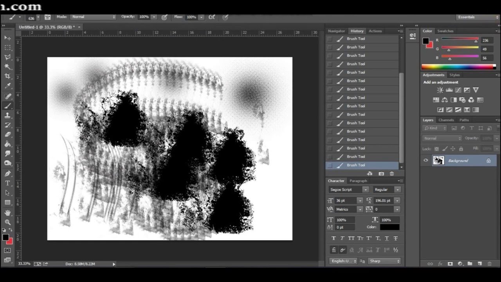Select the Hand tool
The image size is (501, 282).
click(7, 213)
